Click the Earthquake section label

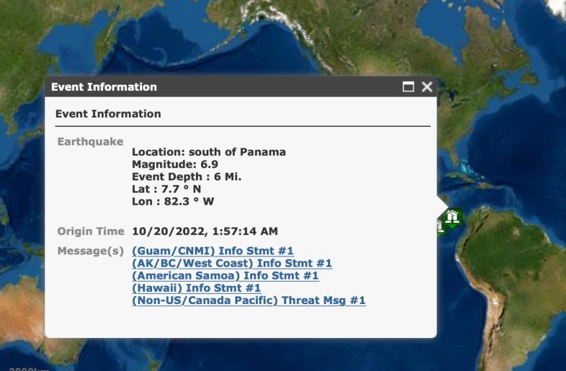coord(90,142)
